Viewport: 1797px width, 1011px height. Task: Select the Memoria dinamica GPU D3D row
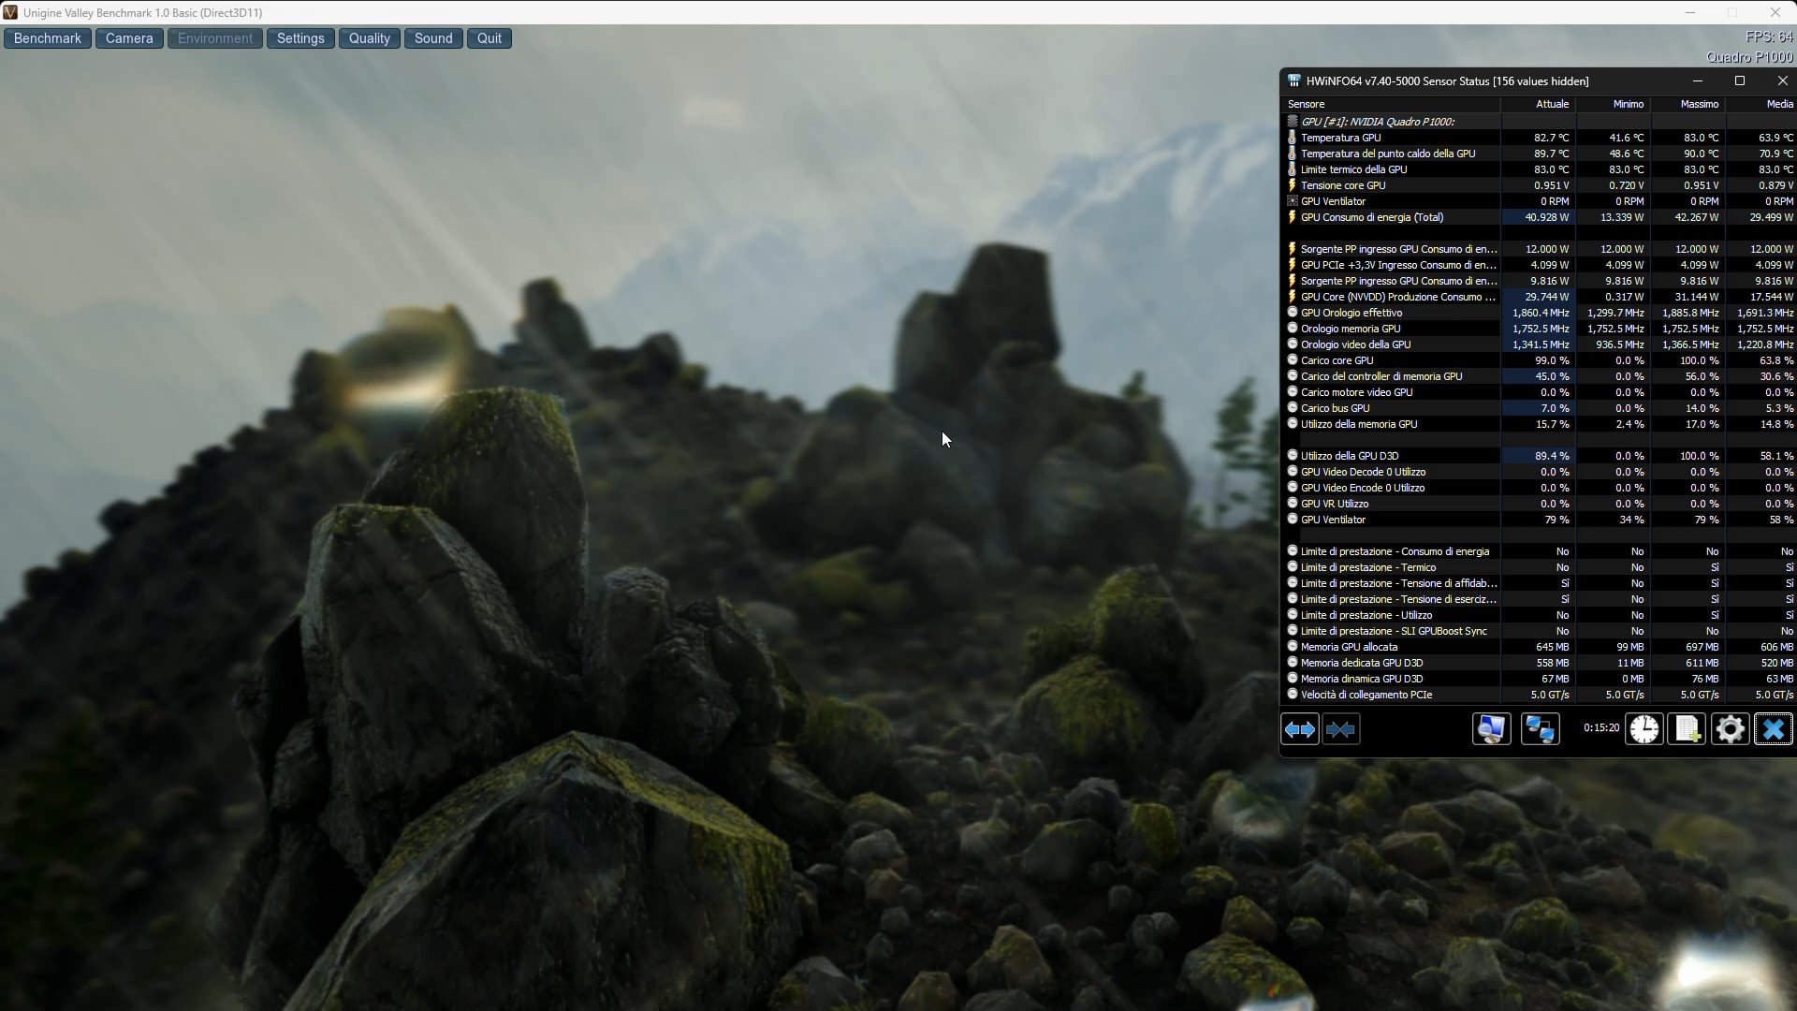click(x=1538, y=679)
